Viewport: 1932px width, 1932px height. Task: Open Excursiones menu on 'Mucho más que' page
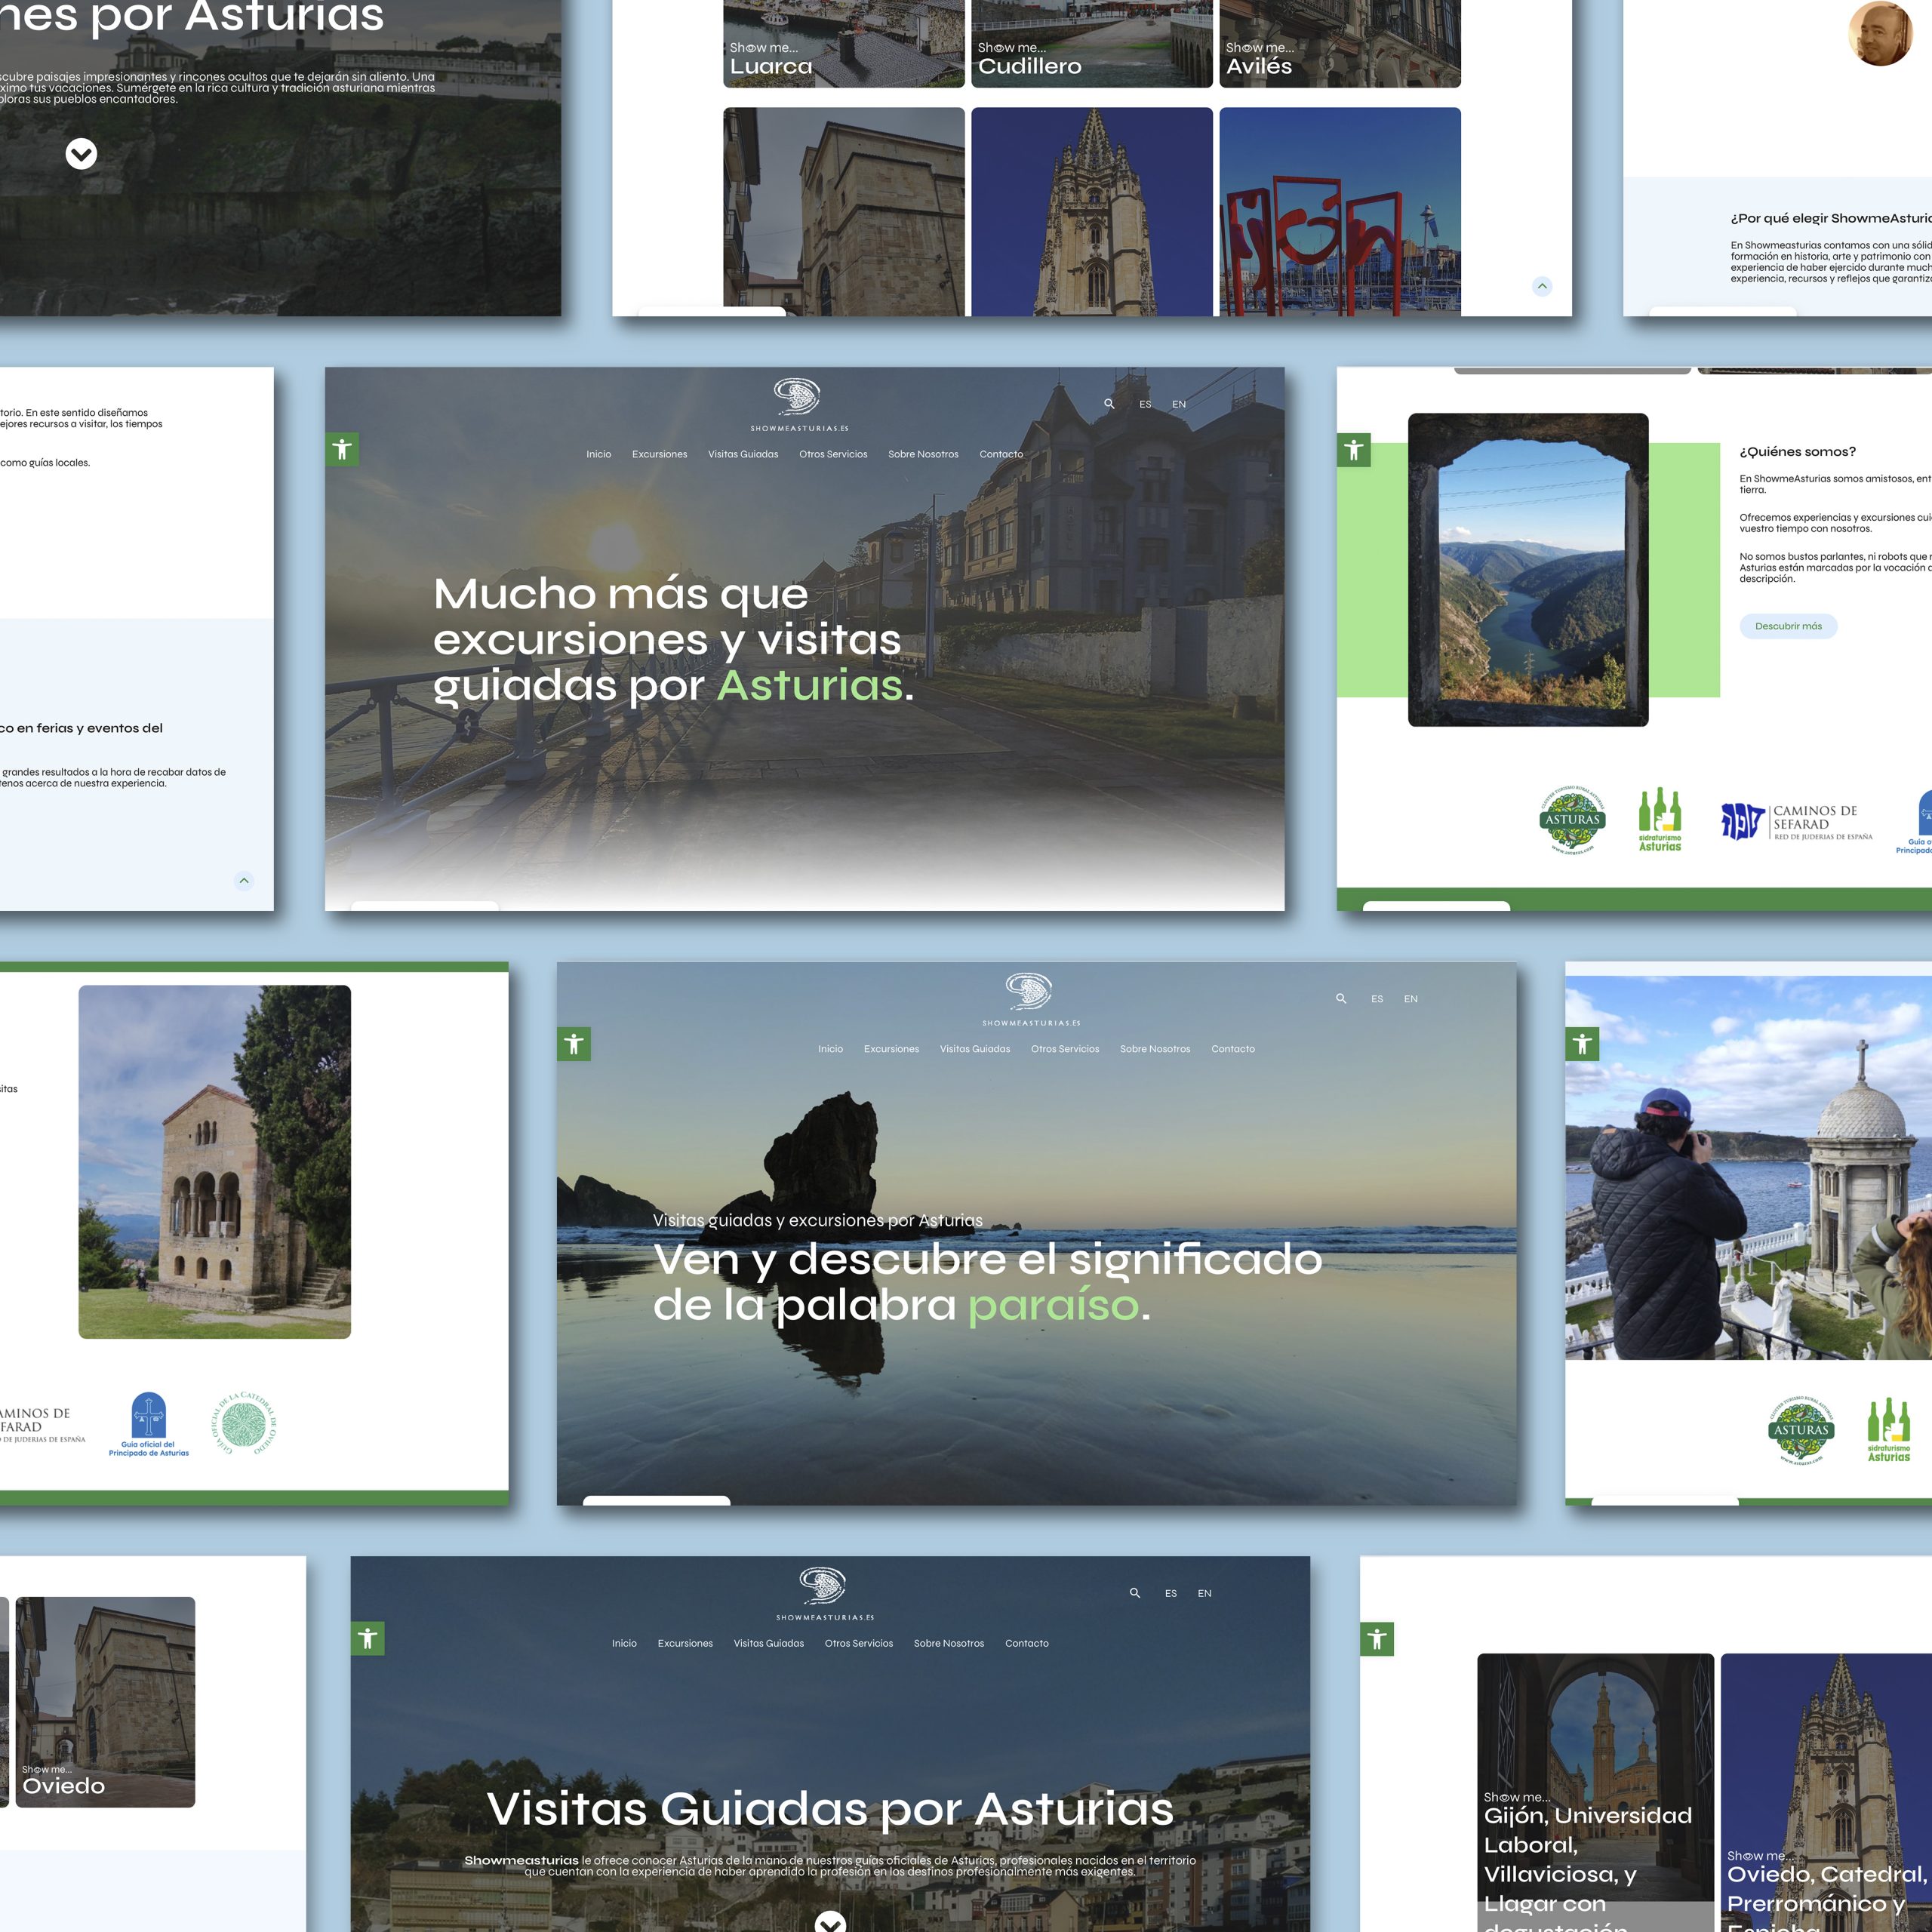tap(659, 454)
